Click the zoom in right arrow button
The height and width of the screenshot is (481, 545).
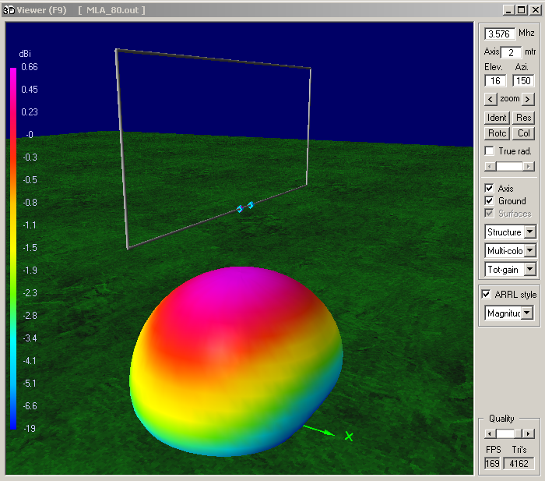[528, 99]
